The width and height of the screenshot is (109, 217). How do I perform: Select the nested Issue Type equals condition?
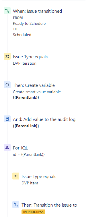(x=39, y=177)
